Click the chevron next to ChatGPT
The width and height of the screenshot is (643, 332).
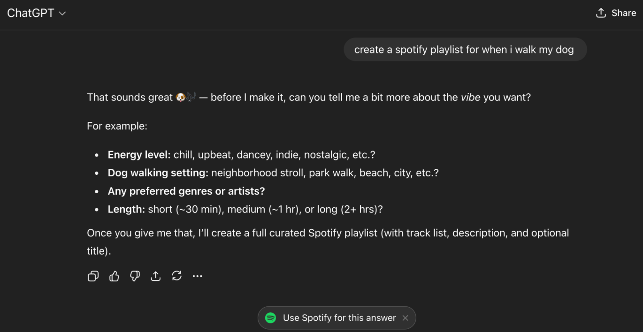click(x=62, y=14)
